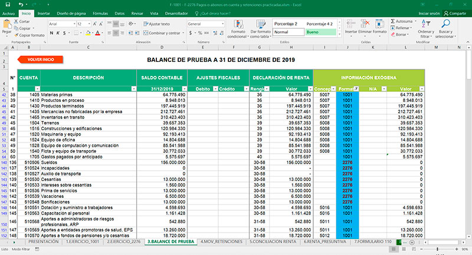Toggle italic K formatting

click(58, 33)
